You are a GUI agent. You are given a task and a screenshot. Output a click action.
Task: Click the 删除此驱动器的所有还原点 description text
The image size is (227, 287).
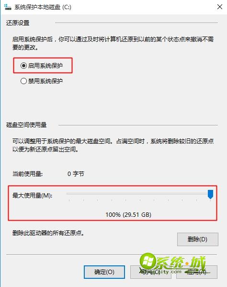click(x=48, y=233)
